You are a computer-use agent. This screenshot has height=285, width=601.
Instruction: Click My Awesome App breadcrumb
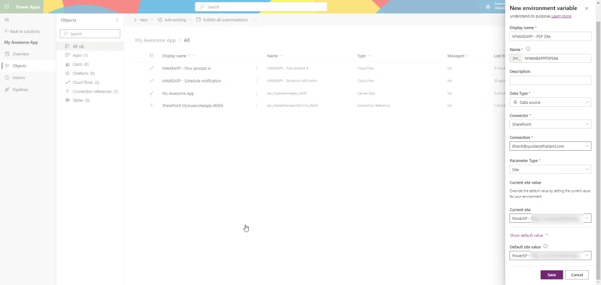155,40
